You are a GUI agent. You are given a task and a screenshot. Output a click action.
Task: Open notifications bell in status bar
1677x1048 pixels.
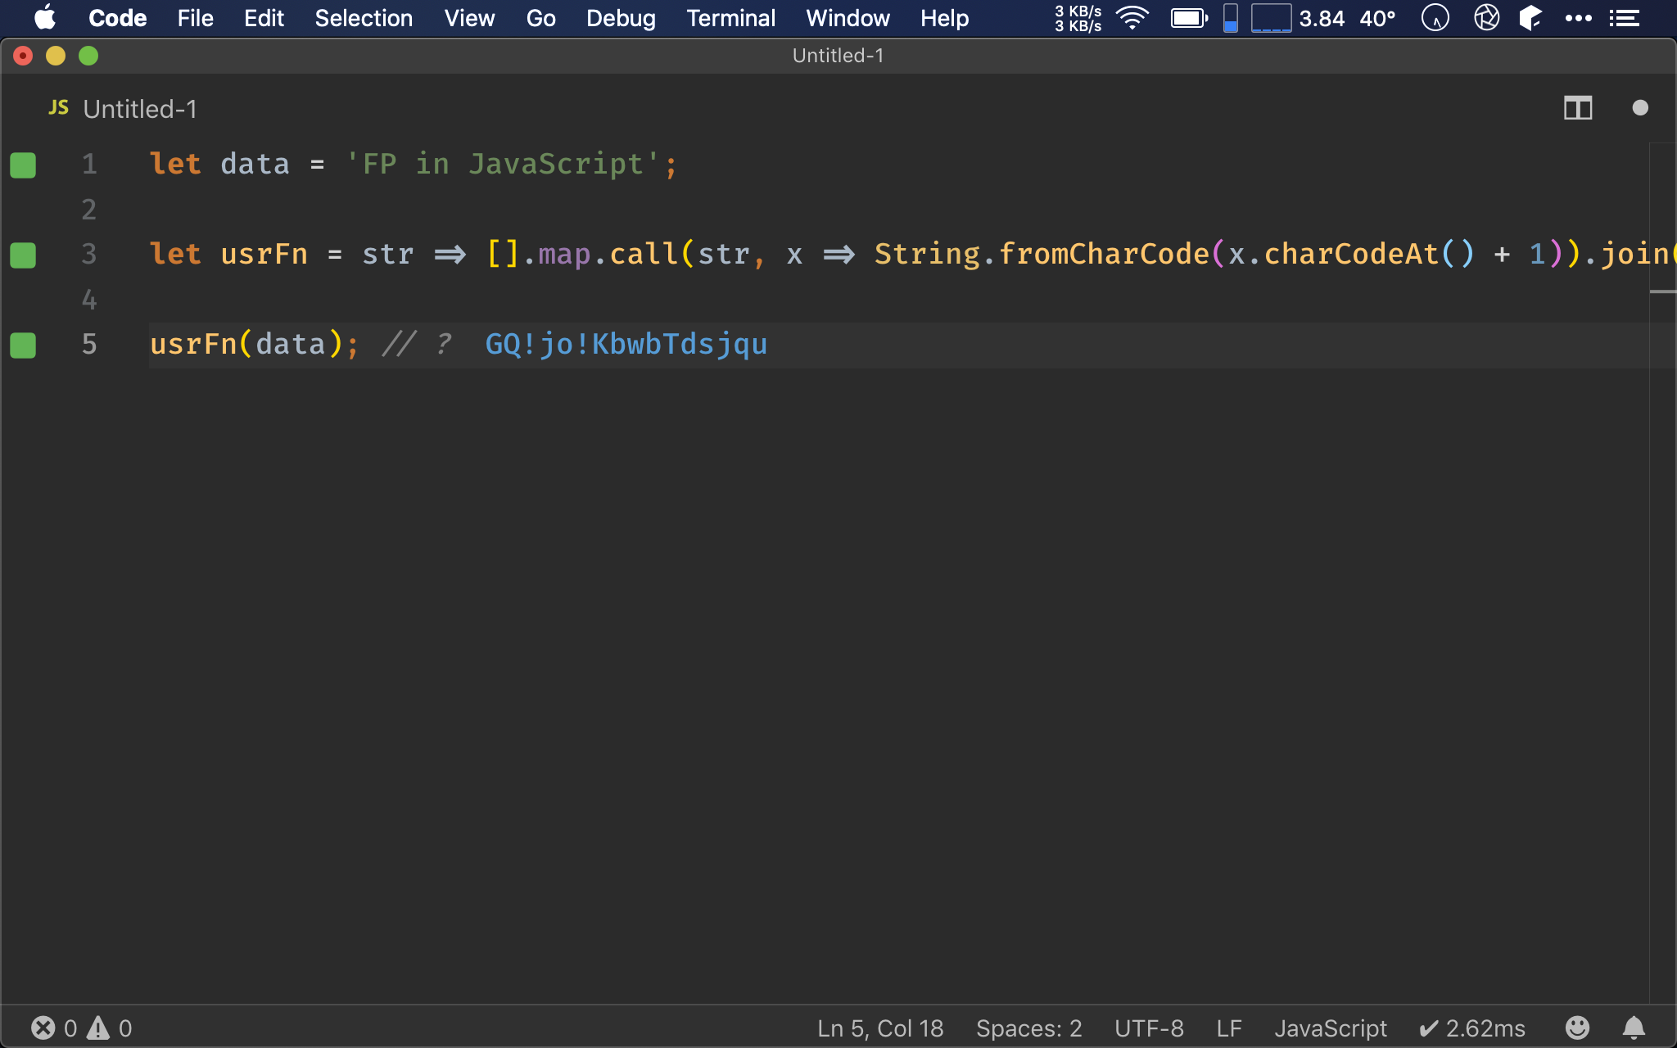tap(1634, 1028)
